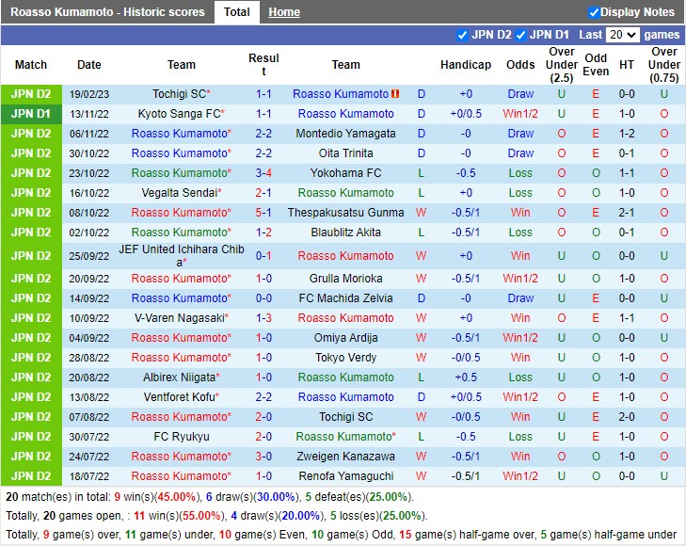Open the Blaublitz Akita team link

[x=345, y=233]
